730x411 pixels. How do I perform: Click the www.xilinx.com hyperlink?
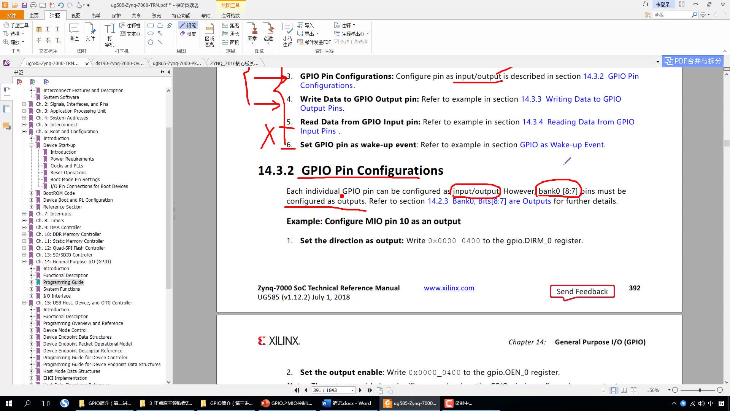pos(449,288)
